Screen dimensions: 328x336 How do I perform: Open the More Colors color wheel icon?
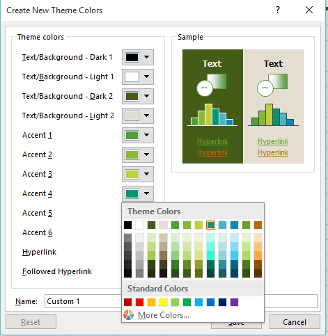click(128, 315)
